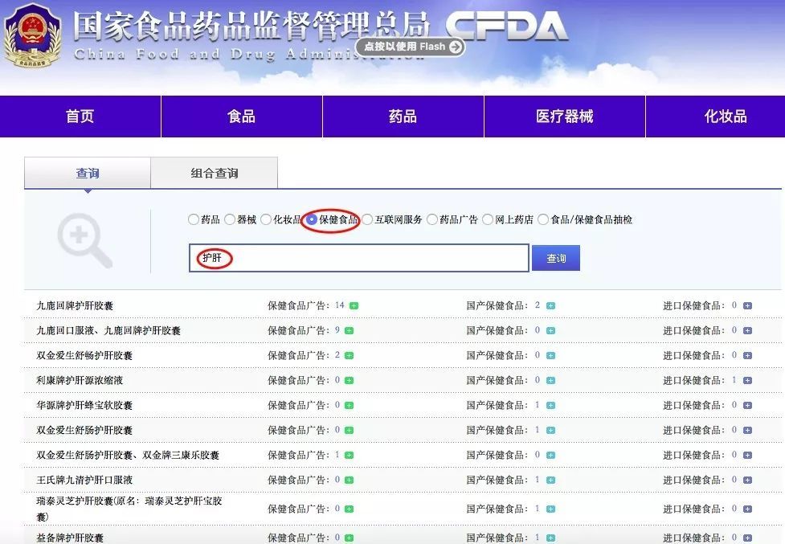
Task: Click 双金爱生舒肠护肝胶囊、双金牌三康乐胶囊 product name
Action: click(x=128, y=455)
